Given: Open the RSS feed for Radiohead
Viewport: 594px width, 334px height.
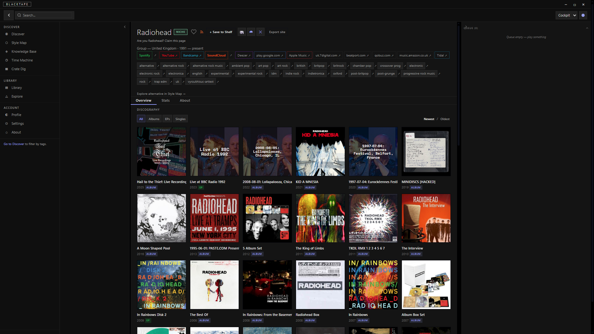Looking at the screenshot, I should tap(201, 32).
